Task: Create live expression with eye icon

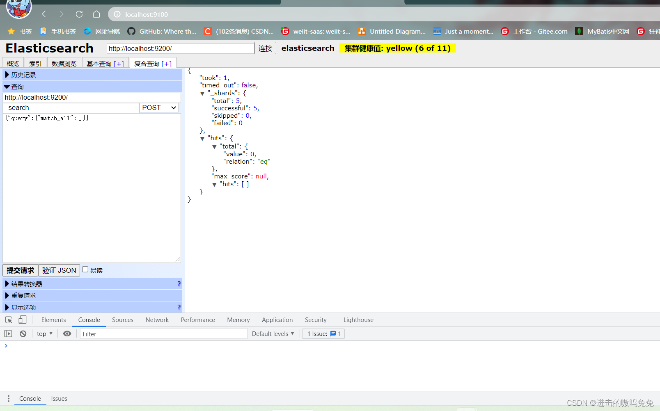Action: pyautogui.click(x=67, y=334)
